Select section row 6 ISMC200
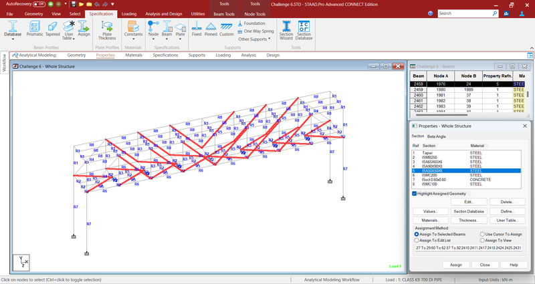The width and height of the screenshot is (535, 284). (466, 175)
